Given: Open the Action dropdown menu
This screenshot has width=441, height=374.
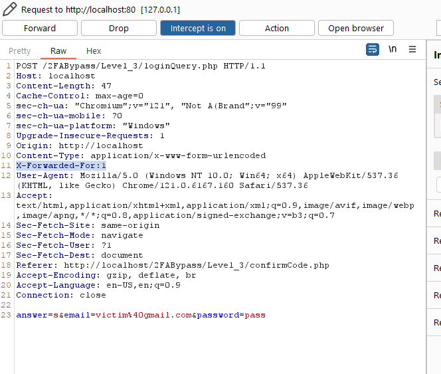Looking at the screenshot, I should [x=277, y=28].
